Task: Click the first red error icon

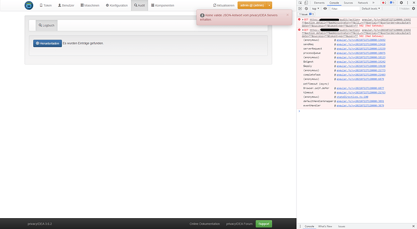Action: [x=299, y=19]
